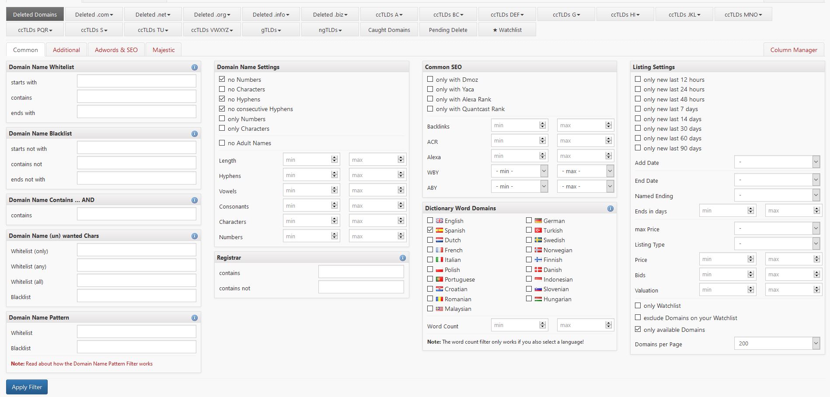Go to Pending Delete list
830x397 pixels.
[448, 30]
